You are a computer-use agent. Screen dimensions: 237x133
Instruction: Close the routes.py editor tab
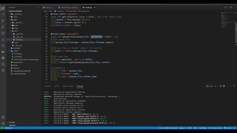[x=95, y=7]
